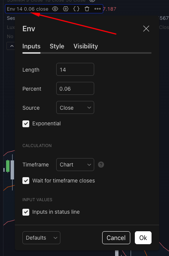Disable Inputs in status line checkbox
This screenshot has height=256, width=169.
(26, 212)
